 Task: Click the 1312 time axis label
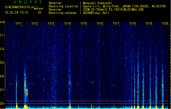(35, 23)
